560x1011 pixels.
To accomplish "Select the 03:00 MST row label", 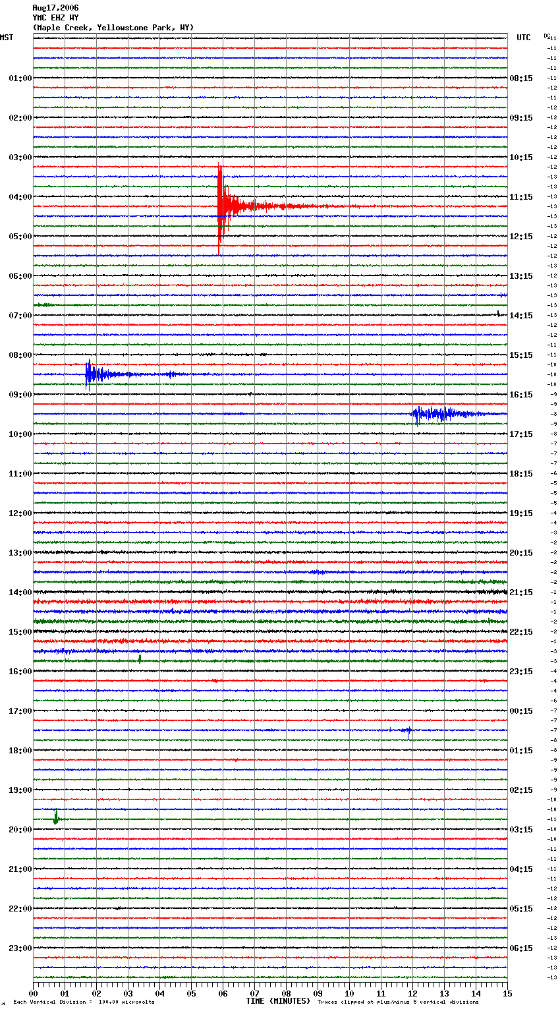I will click(20, 158).
